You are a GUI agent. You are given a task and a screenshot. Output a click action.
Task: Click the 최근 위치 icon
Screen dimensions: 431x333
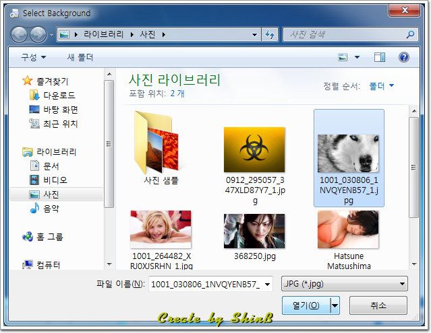[x=34, y=124]
